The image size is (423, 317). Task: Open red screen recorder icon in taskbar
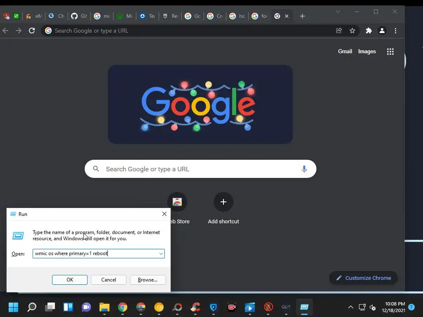pyautogui.click(x=232, y=307)
